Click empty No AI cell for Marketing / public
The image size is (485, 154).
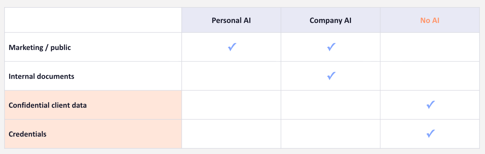(x=429, y=47)
